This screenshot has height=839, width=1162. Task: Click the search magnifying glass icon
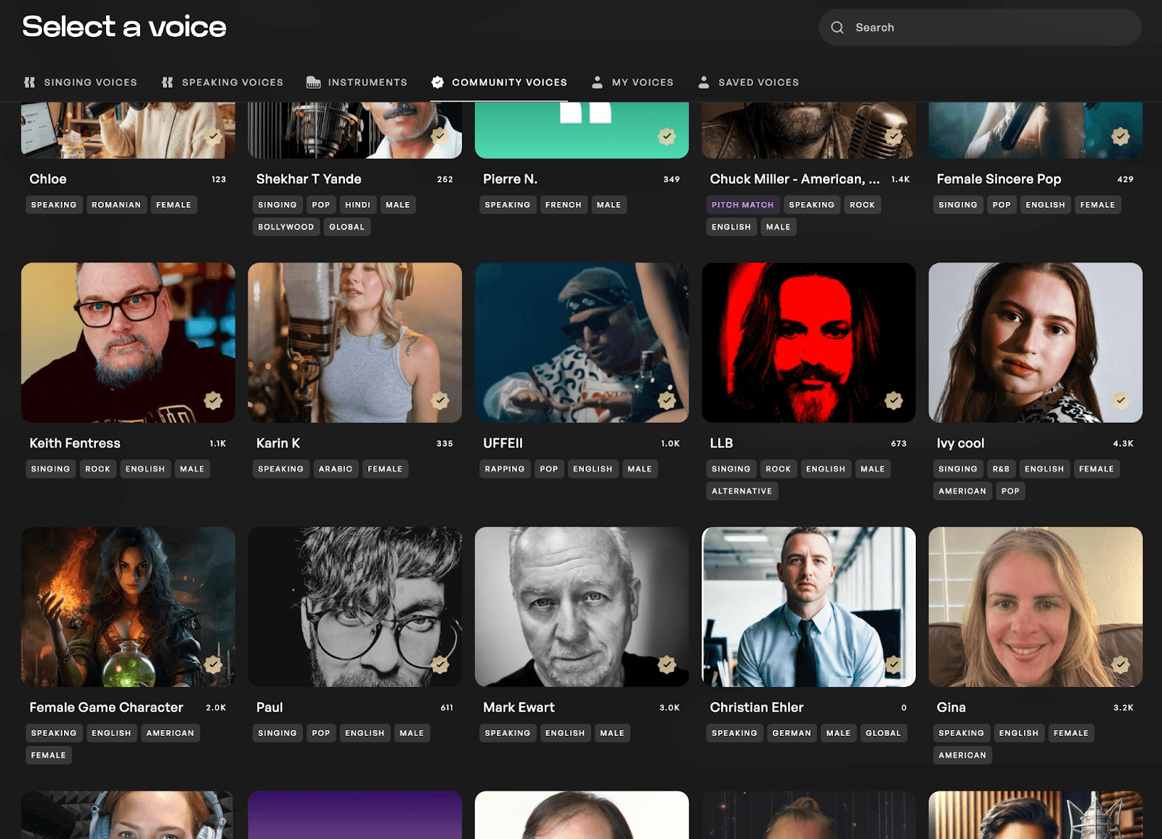(x=837, y=27)
